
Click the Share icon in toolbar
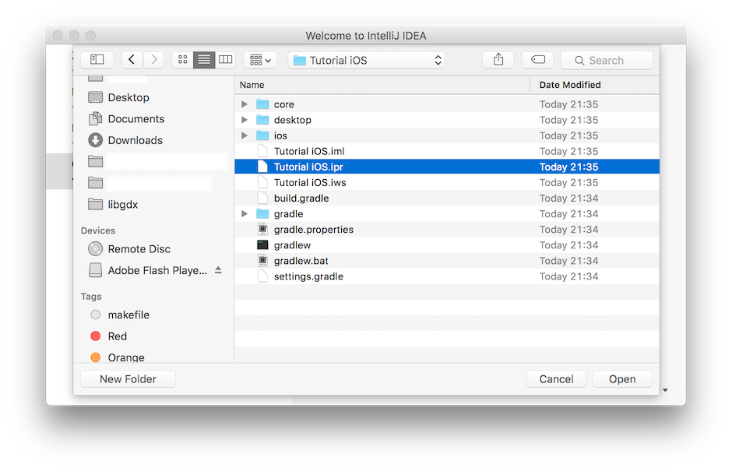click(498, 60)
